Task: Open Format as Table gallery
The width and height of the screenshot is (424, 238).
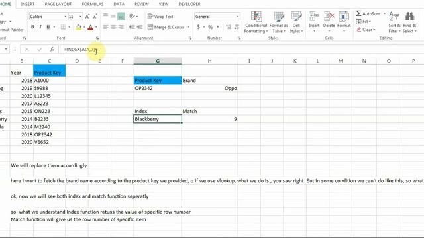Action: (278, 22)
